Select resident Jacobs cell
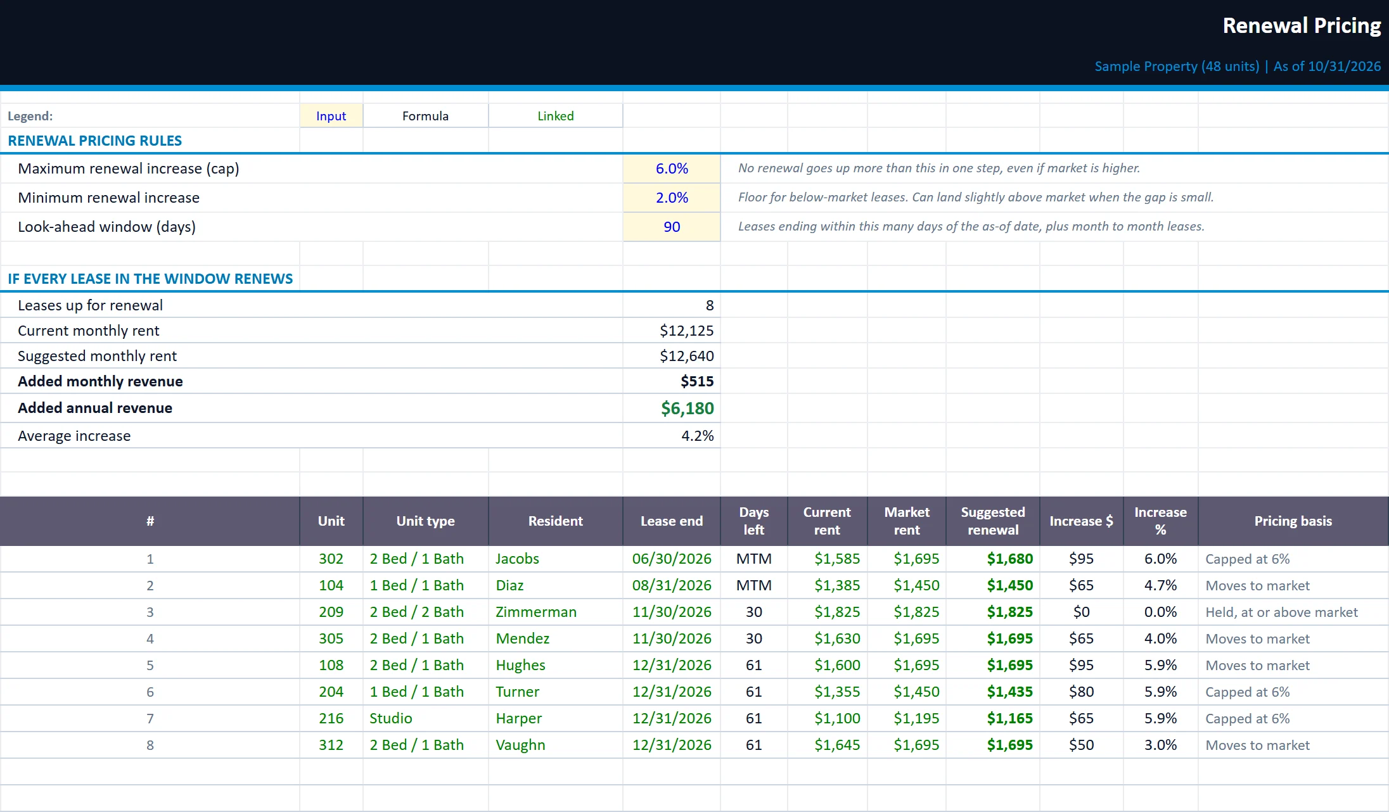This screenshot has height=812, width=1389. (x=556, y=559)
